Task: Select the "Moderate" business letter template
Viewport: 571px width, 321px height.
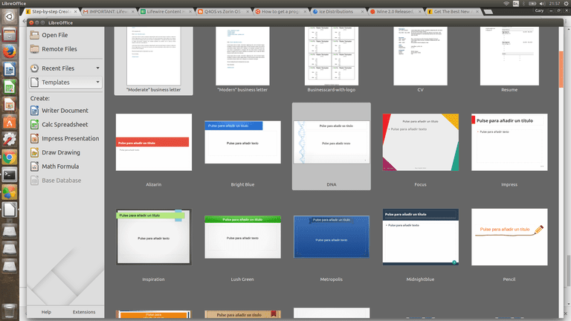Action: (x=154, y=60)
